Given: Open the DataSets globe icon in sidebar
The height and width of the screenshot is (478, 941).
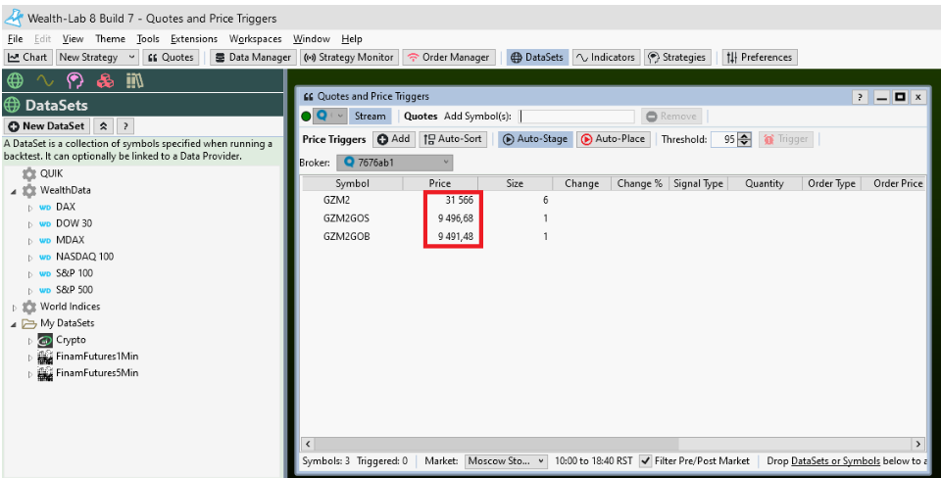Looking at the screenshot, I should pyautogui.click(x=15, y=81).
